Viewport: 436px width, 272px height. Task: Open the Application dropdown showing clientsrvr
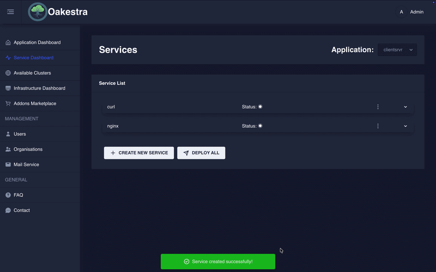coord(397,50)
